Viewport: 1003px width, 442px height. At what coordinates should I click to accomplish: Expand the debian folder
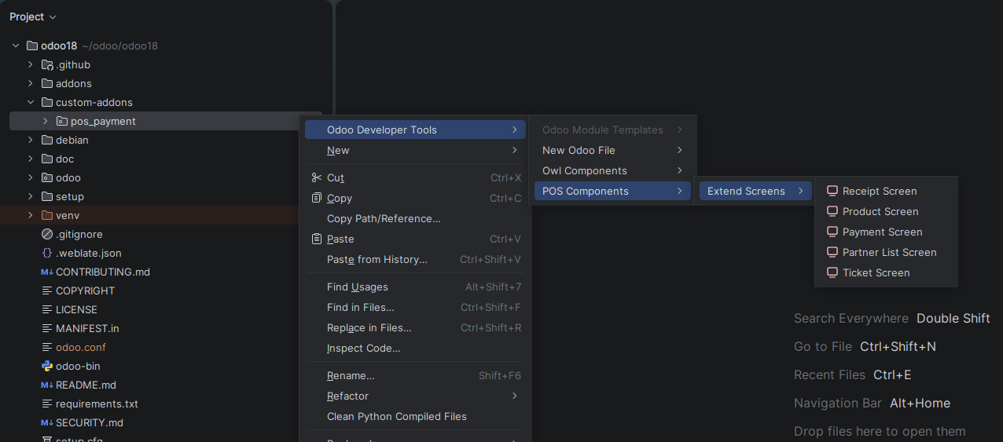point(31,140)
